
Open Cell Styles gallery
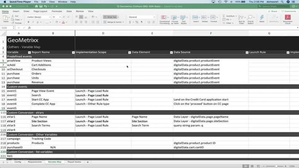[x=184, y=20]
